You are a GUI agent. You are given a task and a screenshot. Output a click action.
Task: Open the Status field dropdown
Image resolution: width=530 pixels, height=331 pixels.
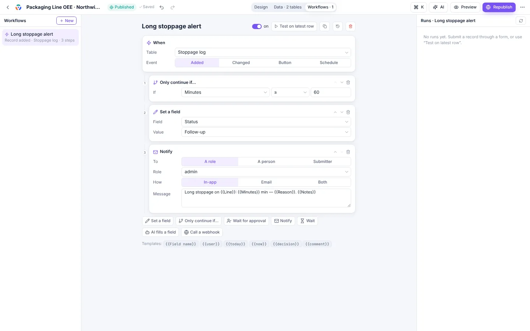pyautogui.click(x=266, y=122)
